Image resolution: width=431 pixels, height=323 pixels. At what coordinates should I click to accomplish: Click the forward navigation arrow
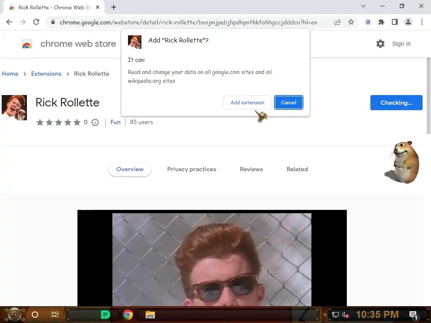point(23,22)
